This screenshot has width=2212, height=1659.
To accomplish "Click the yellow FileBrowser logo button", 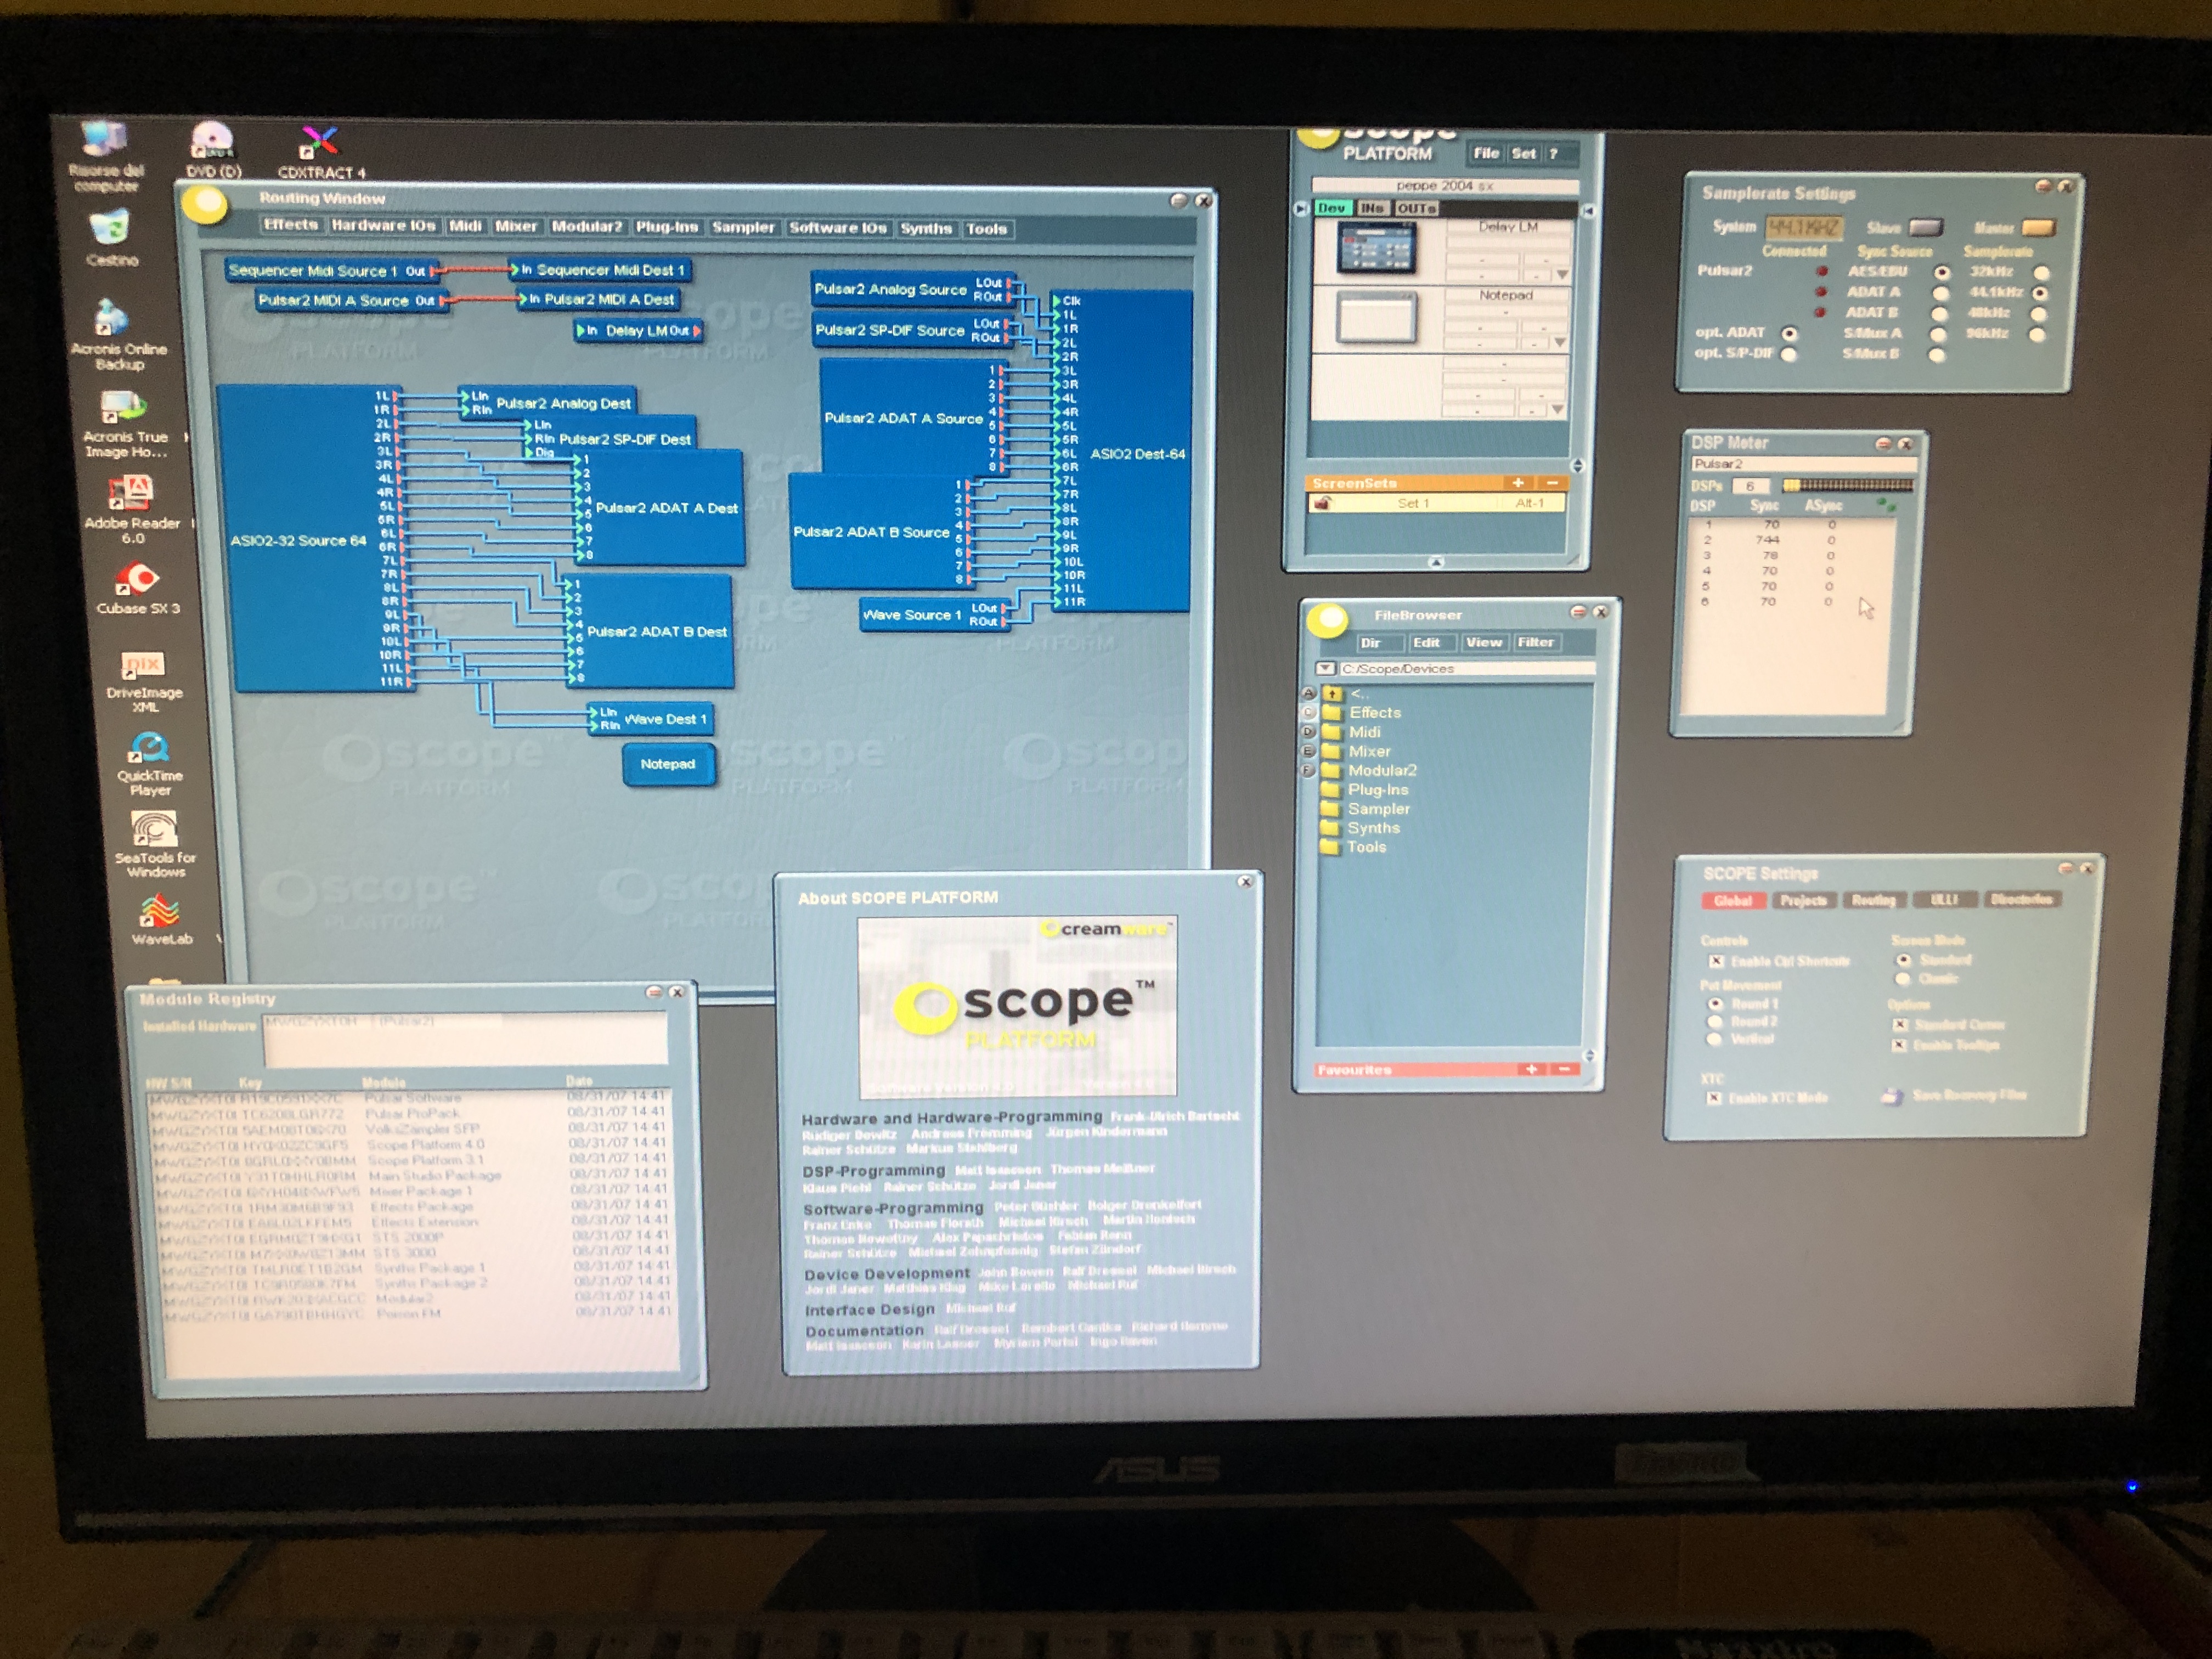I will tap(1328, 620).
